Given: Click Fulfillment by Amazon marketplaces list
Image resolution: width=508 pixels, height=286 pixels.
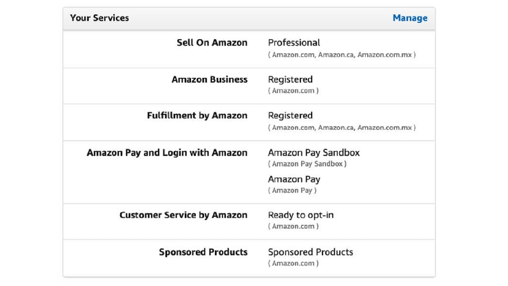Looking at the screenshot, I should (341, 128).
